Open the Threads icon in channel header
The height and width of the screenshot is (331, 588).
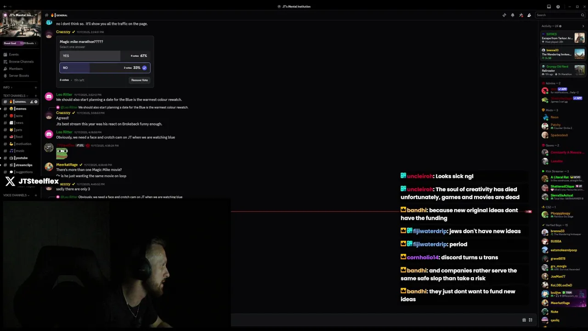(x=504, y=15)
